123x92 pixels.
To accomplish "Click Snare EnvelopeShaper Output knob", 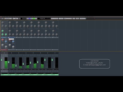I will tap(13, 47).
